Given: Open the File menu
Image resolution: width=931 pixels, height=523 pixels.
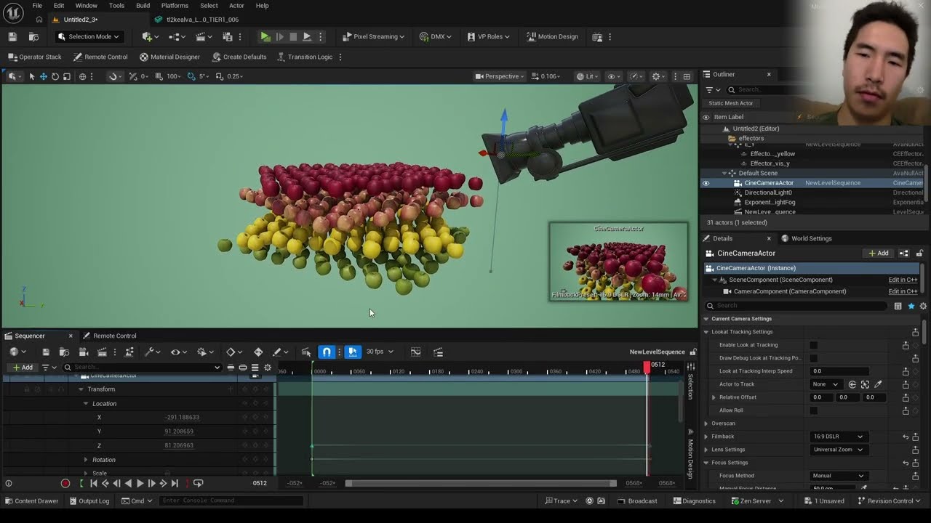Looking at the screenshot, I should [x=37, y=6].
